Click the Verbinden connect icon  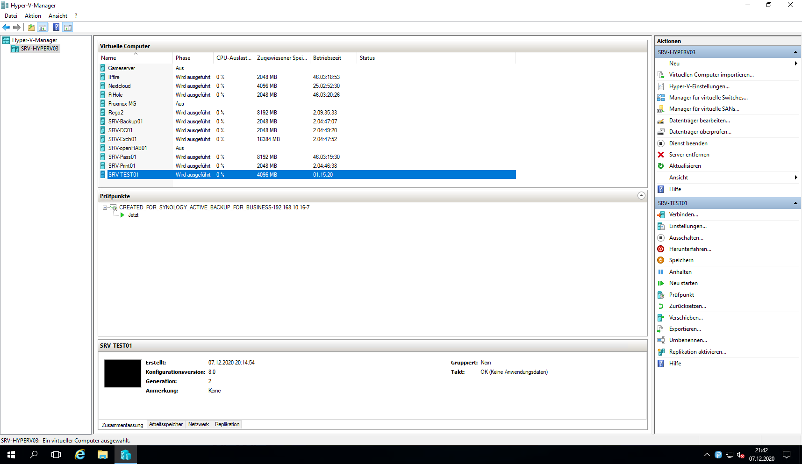(x=661, y=214)
